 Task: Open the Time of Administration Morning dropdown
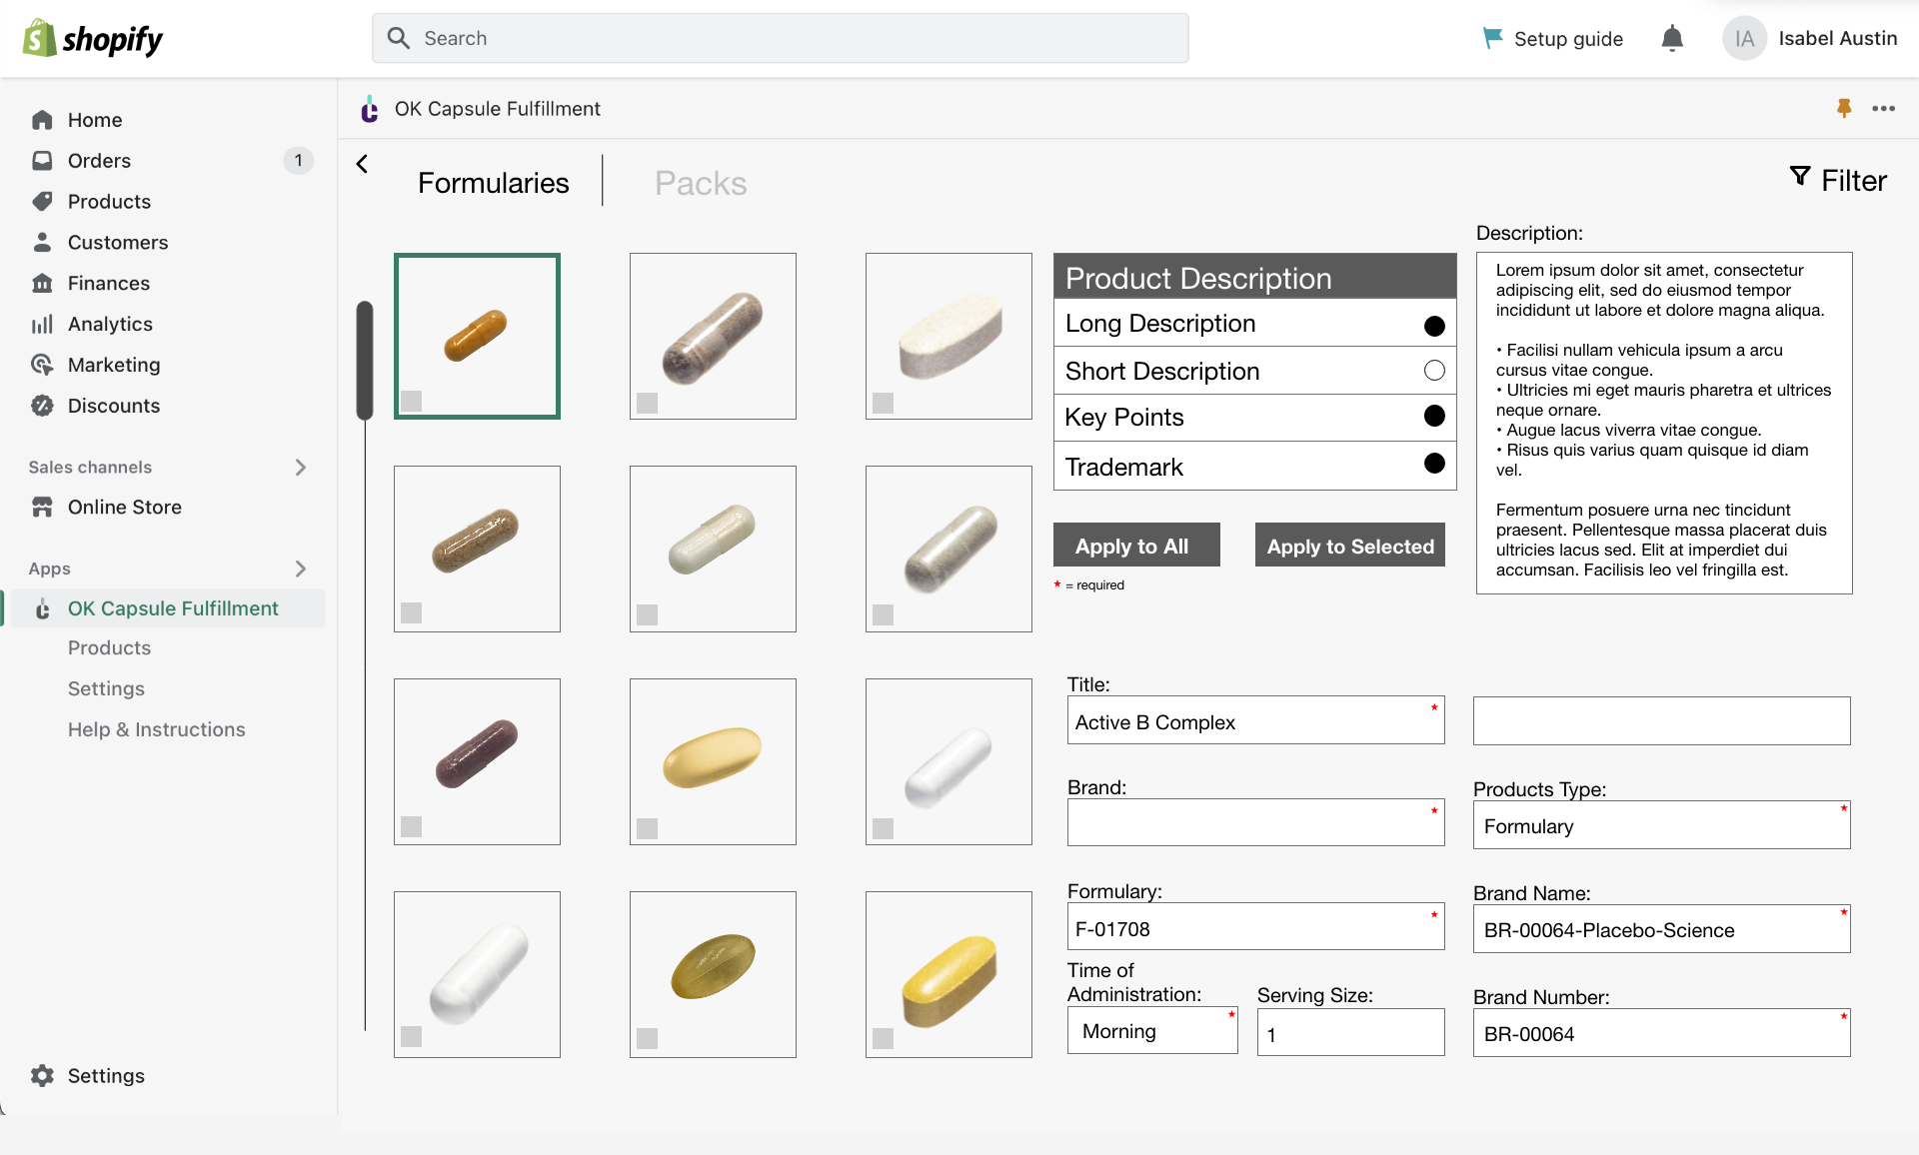click(x=1151, y=1031)
